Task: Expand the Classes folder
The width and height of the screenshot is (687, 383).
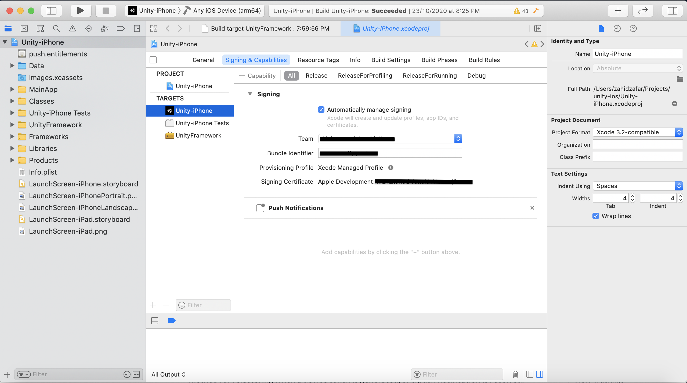Action: click(12, 101)
